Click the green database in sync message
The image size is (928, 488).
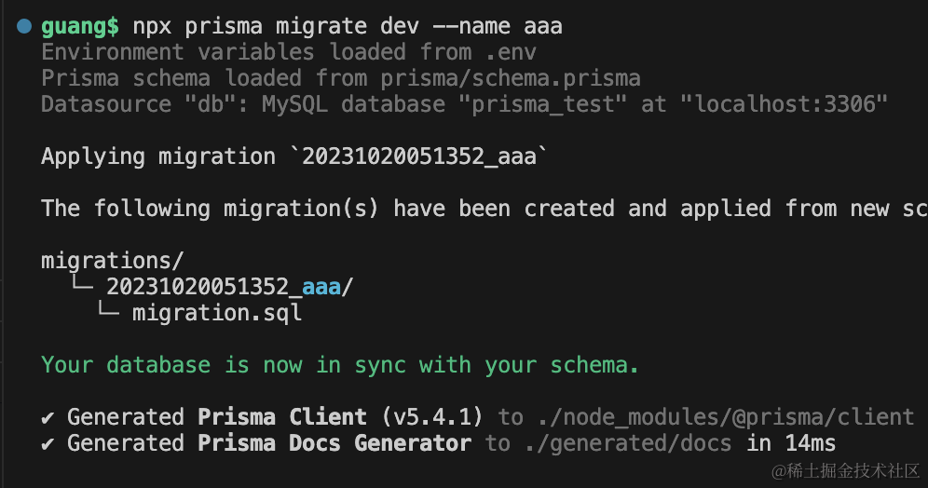[340, 365]
